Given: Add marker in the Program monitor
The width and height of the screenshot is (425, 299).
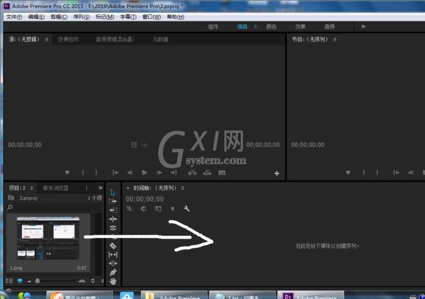Looking at the screenshot, I should click(348, 173).
